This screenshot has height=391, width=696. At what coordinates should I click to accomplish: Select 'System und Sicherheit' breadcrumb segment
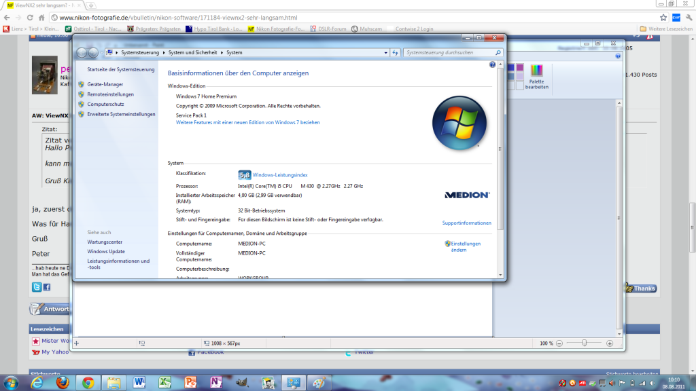pyautogui.click(x=192, y=53)
